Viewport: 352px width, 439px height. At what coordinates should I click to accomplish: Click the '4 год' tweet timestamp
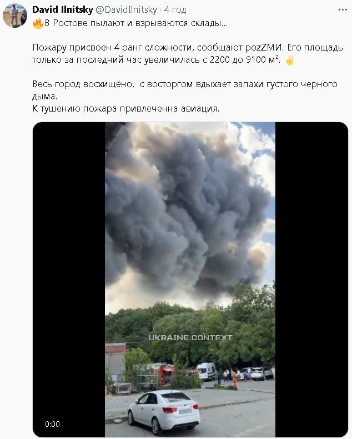click(x=175, y=10)
